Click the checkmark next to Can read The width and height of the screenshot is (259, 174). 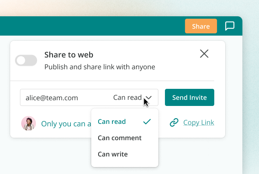(x=147, y=121)
